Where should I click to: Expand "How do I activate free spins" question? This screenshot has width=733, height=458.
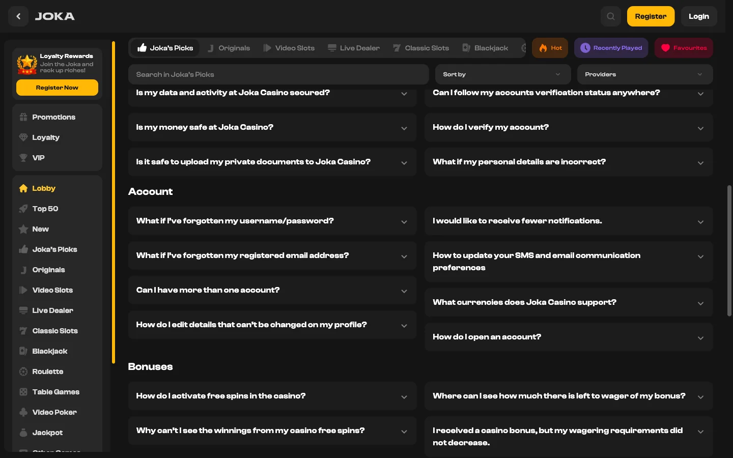coord(272,396)
